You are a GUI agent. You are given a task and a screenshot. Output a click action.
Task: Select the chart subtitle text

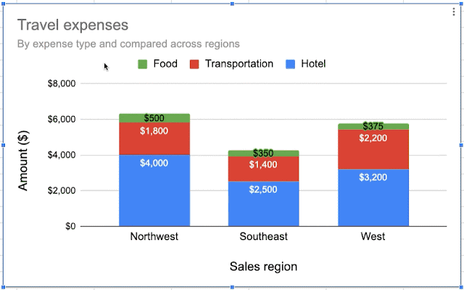click(x=128, y=43)
